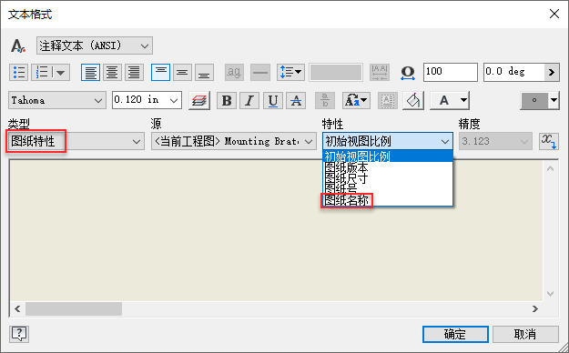Click the horizontal scrollbar thumb
Viewport: 569px width, 353px height.
click(x=74, y=308)
